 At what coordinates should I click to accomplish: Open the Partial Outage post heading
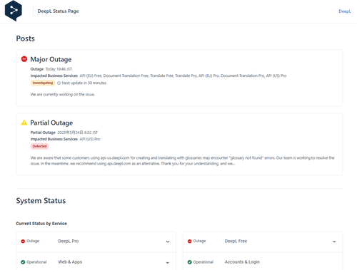point(51,123)
